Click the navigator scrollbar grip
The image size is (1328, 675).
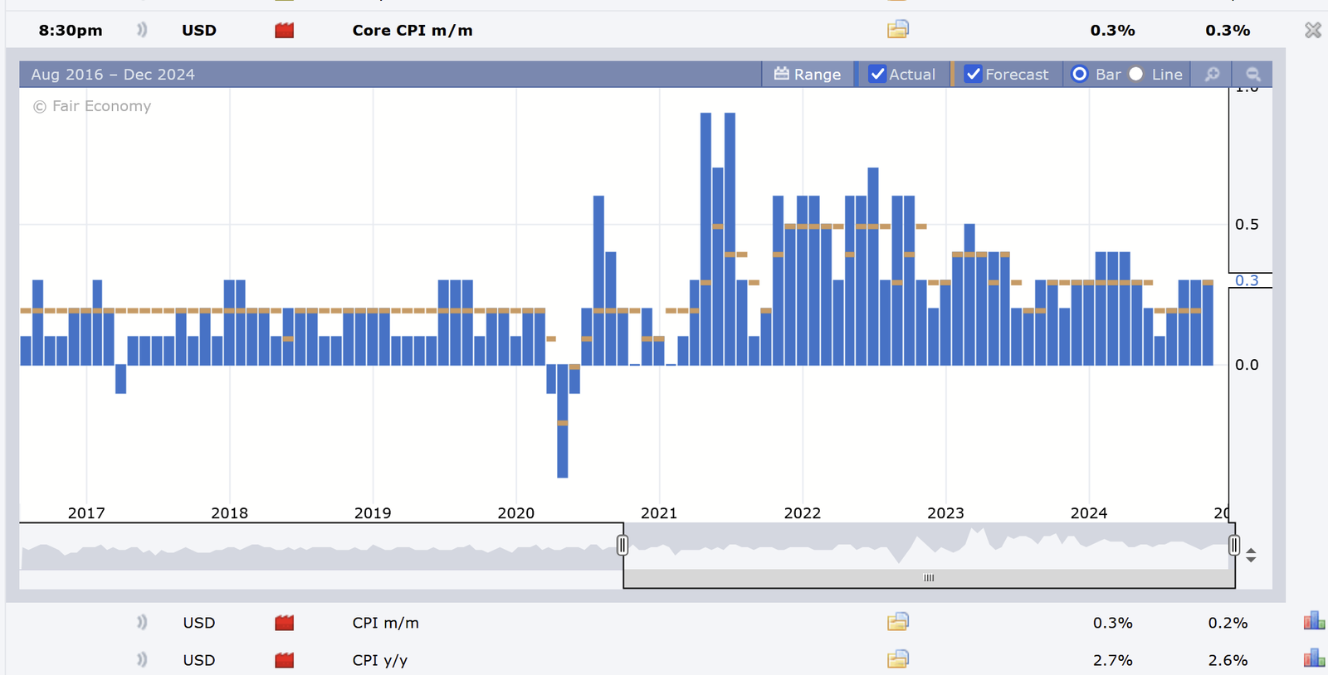(929, 578)
